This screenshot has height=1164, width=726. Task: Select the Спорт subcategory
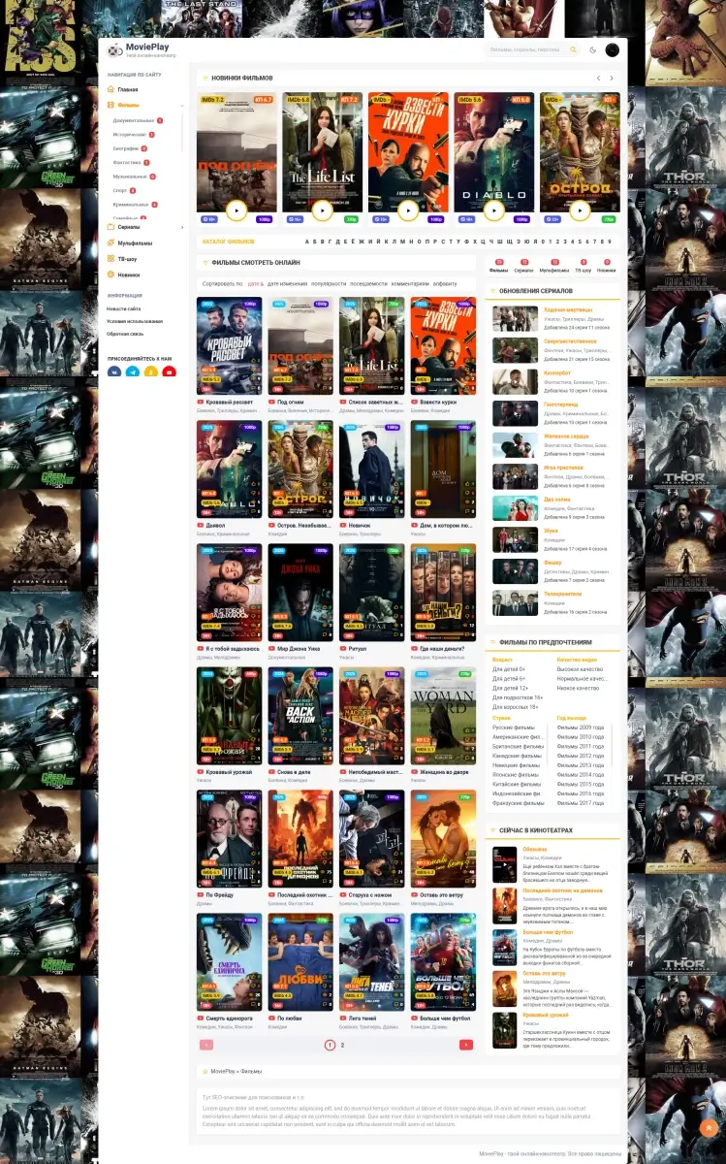point(120,191)
